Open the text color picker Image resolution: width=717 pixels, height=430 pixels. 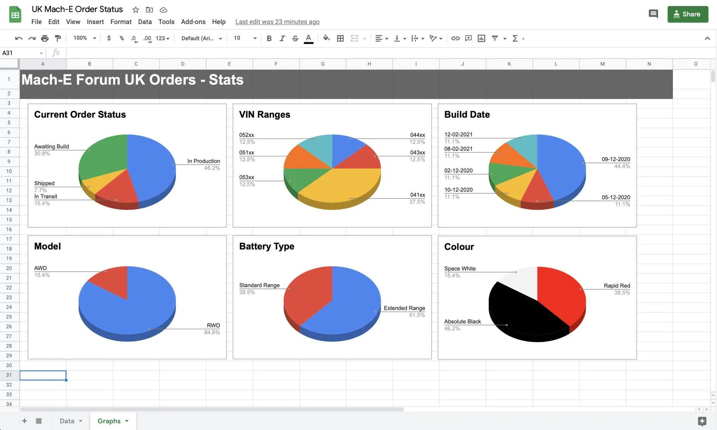308,38
